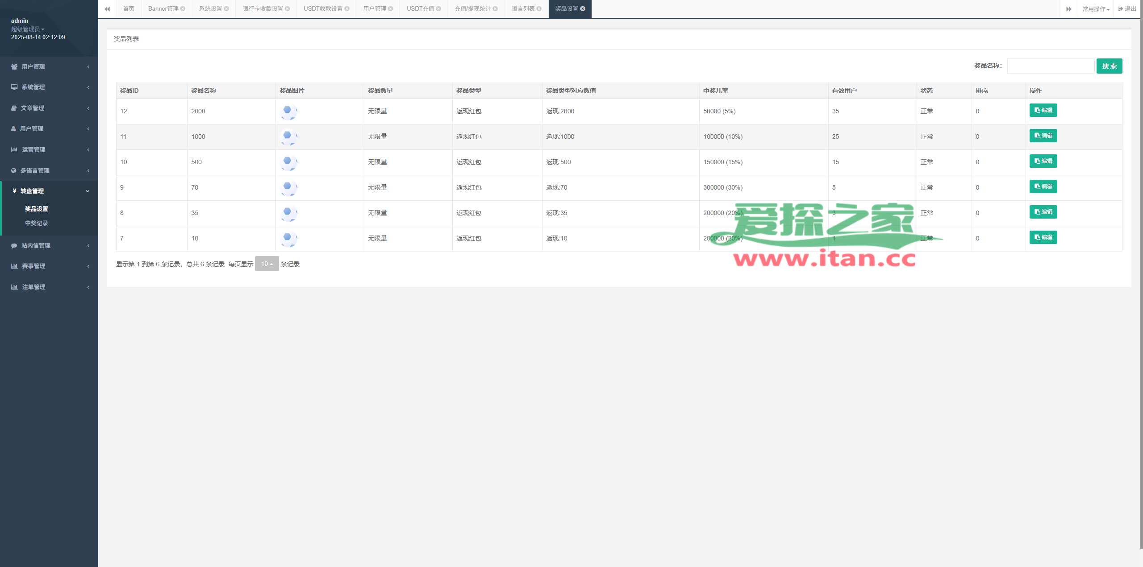Open the page size 10 dropdown
This screenshot has height=567, width=1143.
[x=267, y=264]
